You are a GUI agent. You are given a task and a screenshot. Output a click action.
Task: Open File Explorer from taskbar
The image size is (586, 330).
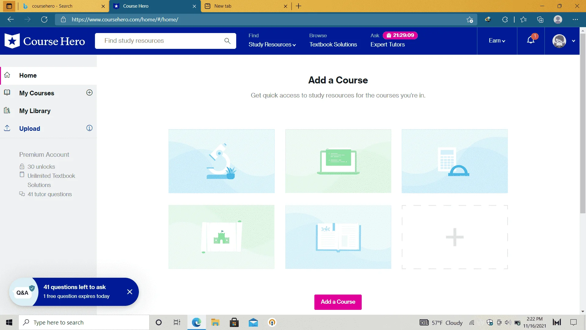click(215, 322)
